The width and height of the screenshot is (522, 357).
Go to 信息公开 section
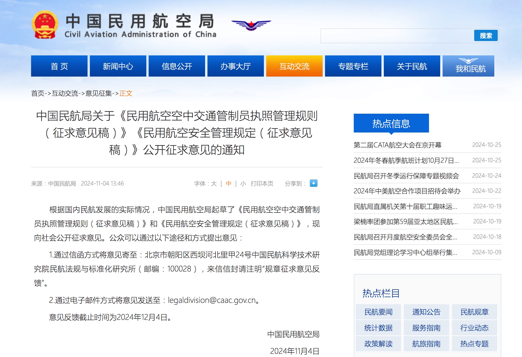(x=177, y=66)
